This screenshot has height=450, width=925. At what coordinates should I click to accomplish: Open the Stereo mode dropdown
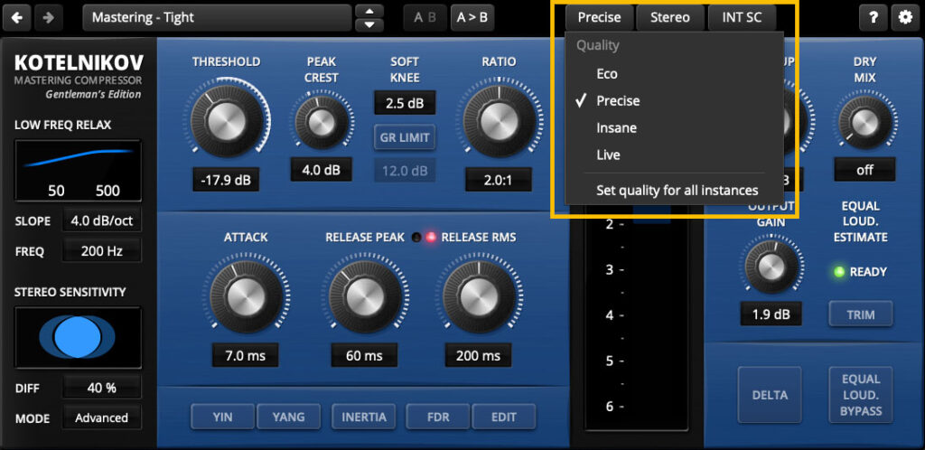[670, 18]
